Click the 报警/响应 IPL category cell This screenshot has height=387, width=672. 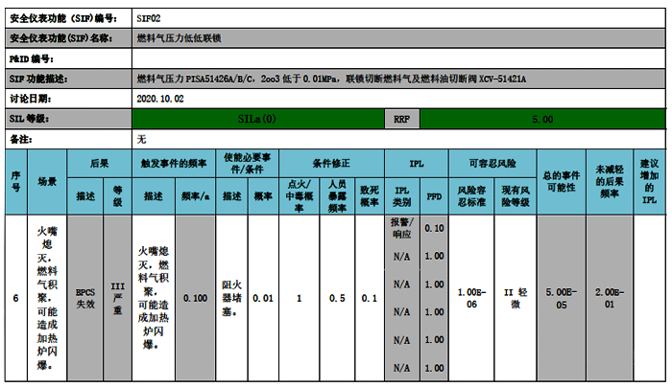tap(400, 227)
